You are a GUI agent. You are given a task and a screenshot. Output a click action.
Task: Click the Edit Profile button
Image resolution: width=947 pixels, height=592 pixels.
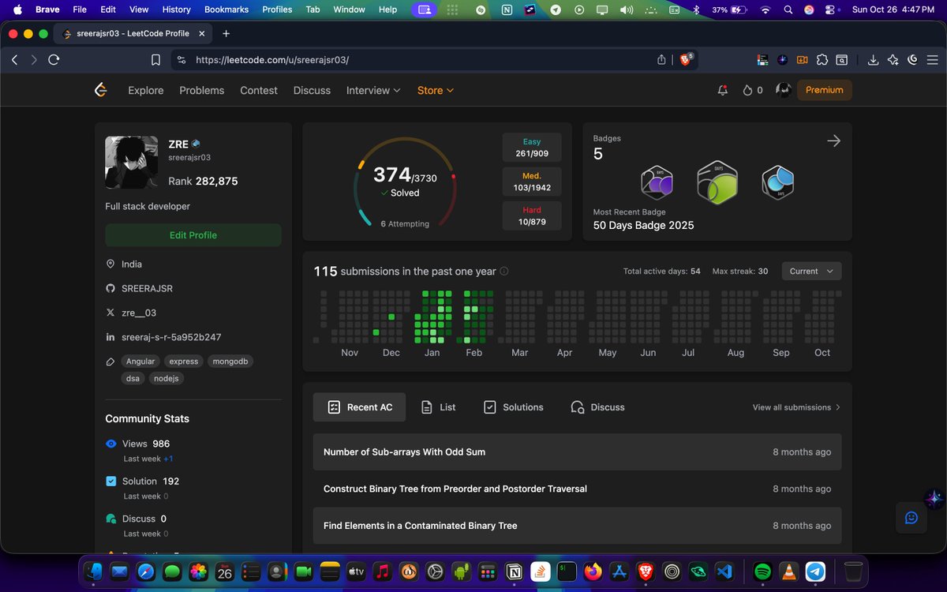[x=193, y=235]
